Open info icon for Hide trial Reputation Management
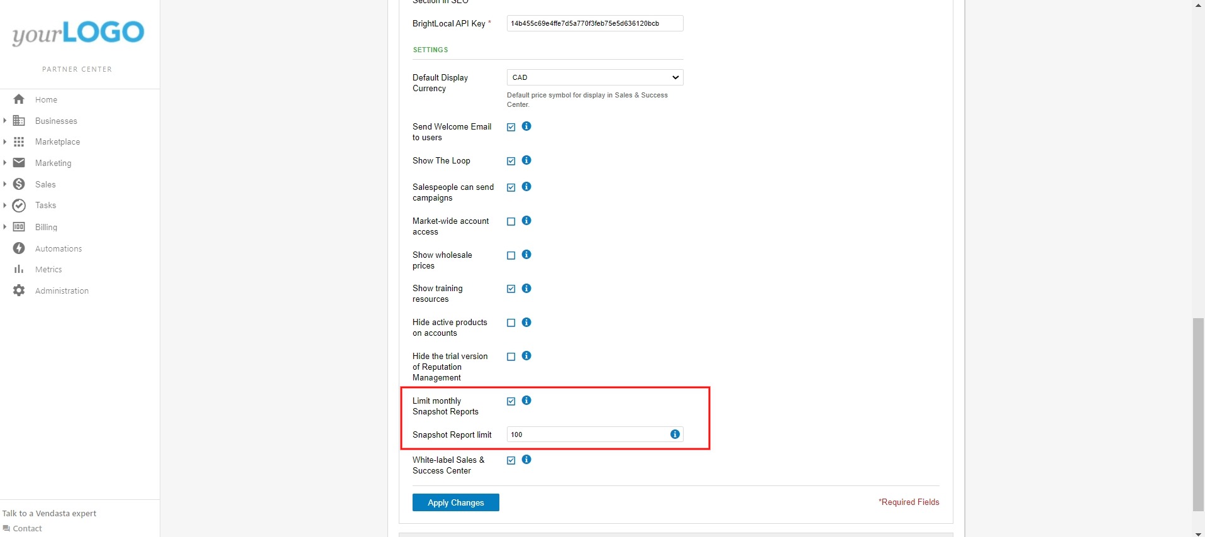The height and width of the screenshot is (537, 1205). pos(526,356)
